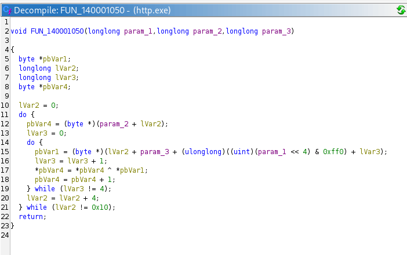This screenshot has height=255, width=407.
Task: Click ulonglong cast on line 15
Action: coord(203,152)
